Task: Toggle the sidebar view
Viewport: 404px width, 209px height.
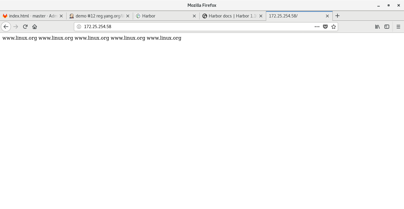Action: pyautogui.click(x=387, y=27)
